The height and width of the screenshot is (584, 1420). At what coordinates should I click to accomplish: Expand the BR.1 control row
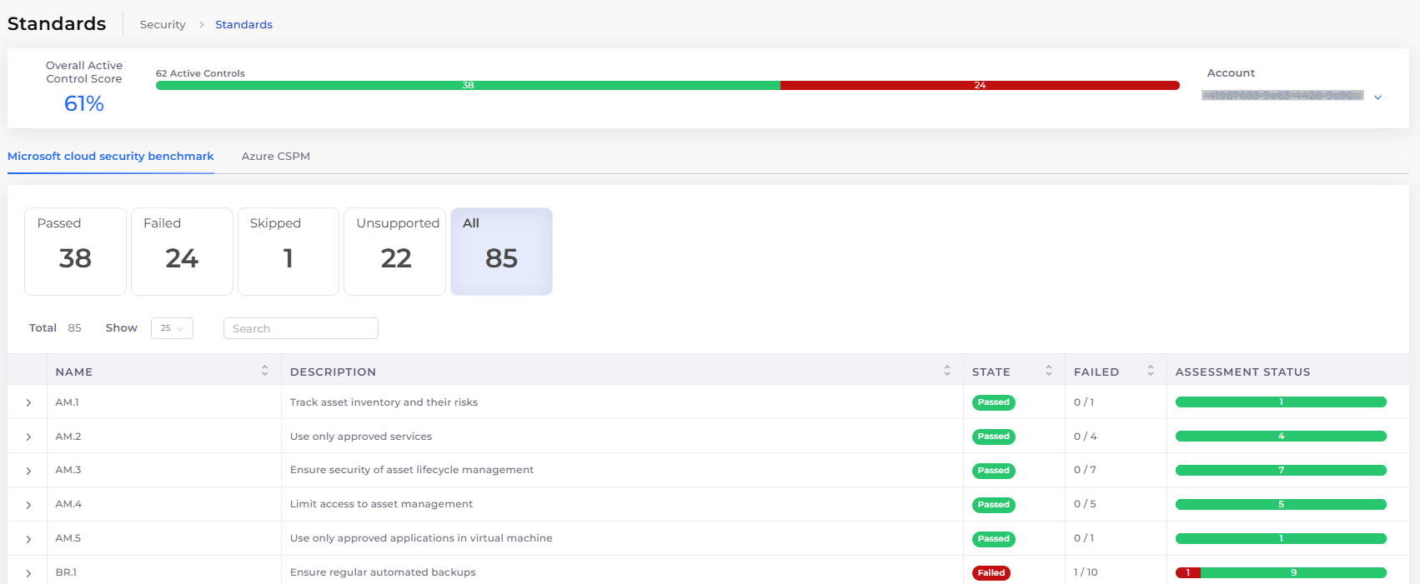point(28,573)
